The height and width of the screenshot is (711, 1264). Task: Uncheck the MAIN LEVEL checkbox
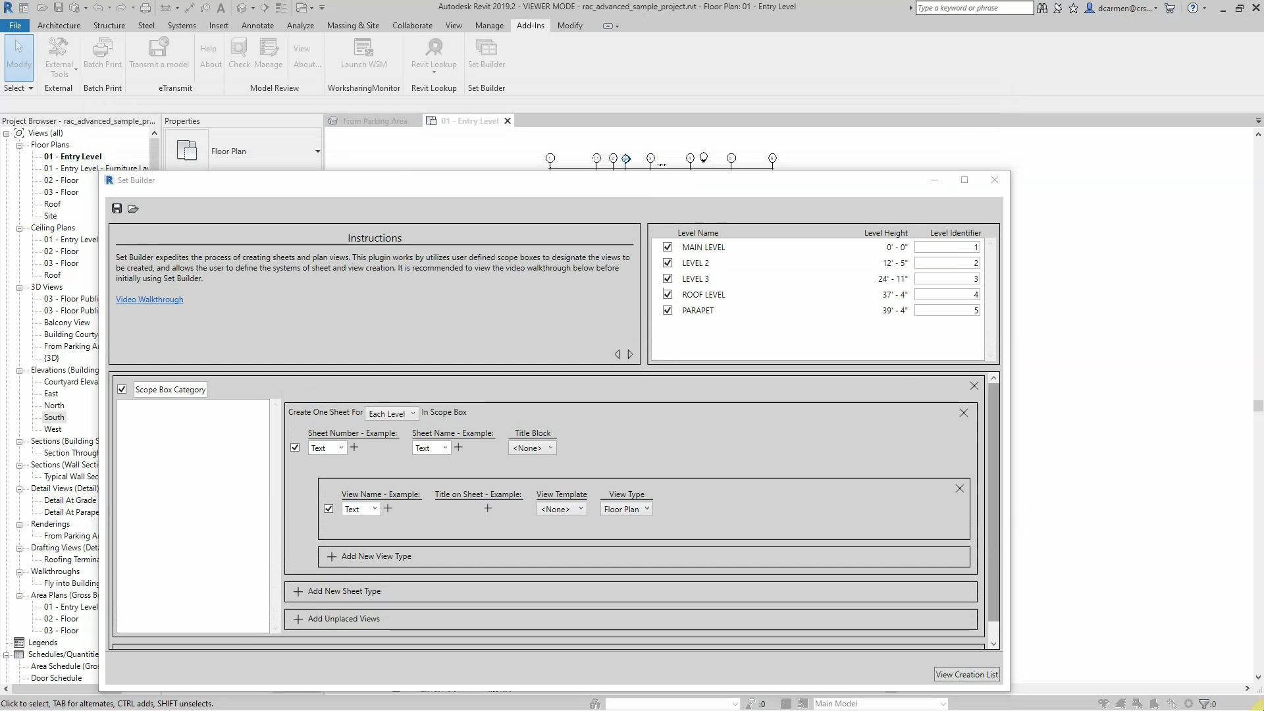pos(668,248)
